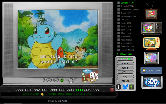166x104 pixels.
Task: Select the year 1998
Action: pyautogui.click(x=87, y=90)
